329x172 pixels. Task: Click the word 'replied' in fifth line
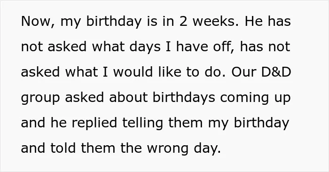(94, 123)
